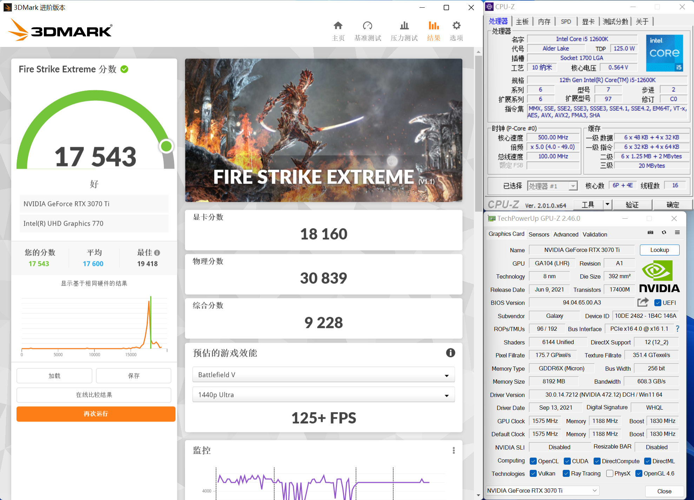The image size is (694, 500).
Task: Open the benchmarks gauge icon
Action: tap(368, 26)
